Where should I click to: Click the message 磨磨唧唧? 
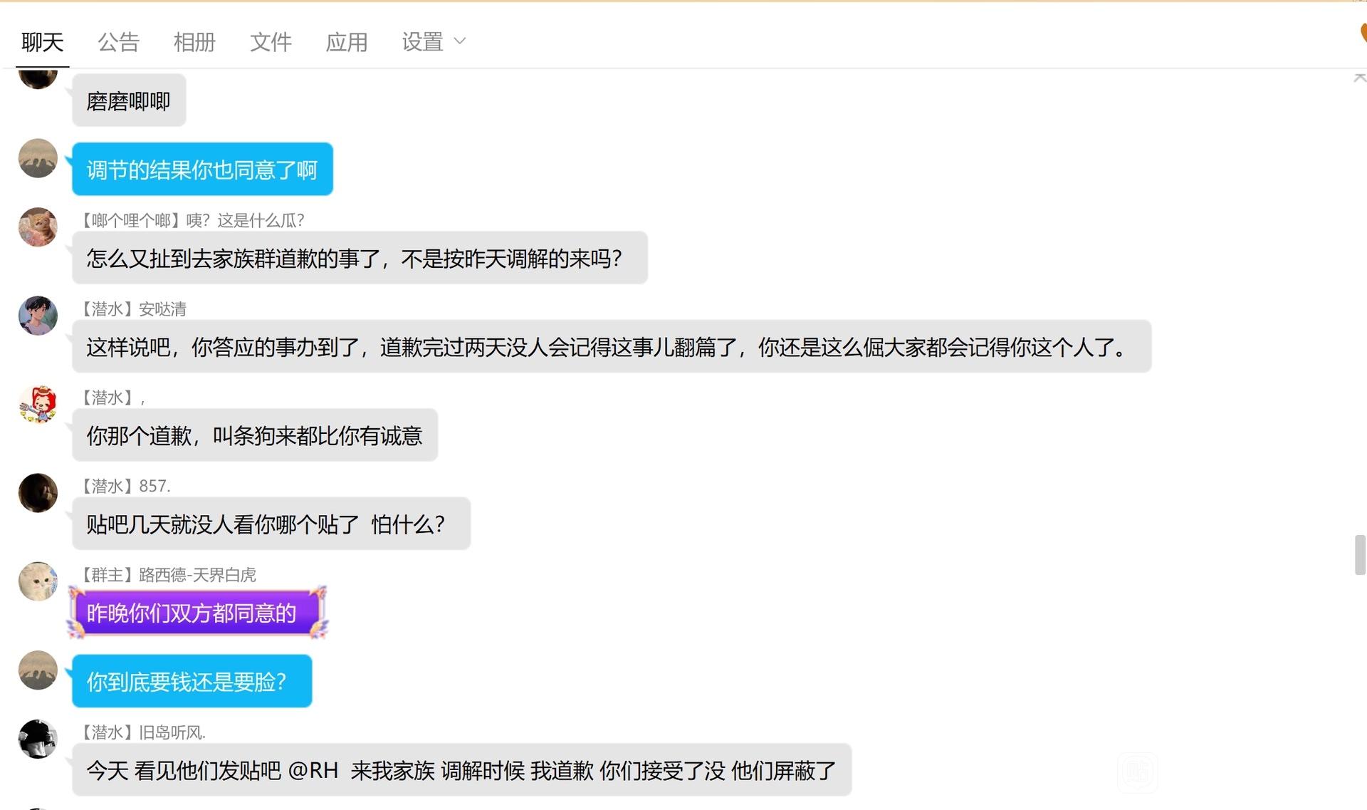(x=129, y=101)
